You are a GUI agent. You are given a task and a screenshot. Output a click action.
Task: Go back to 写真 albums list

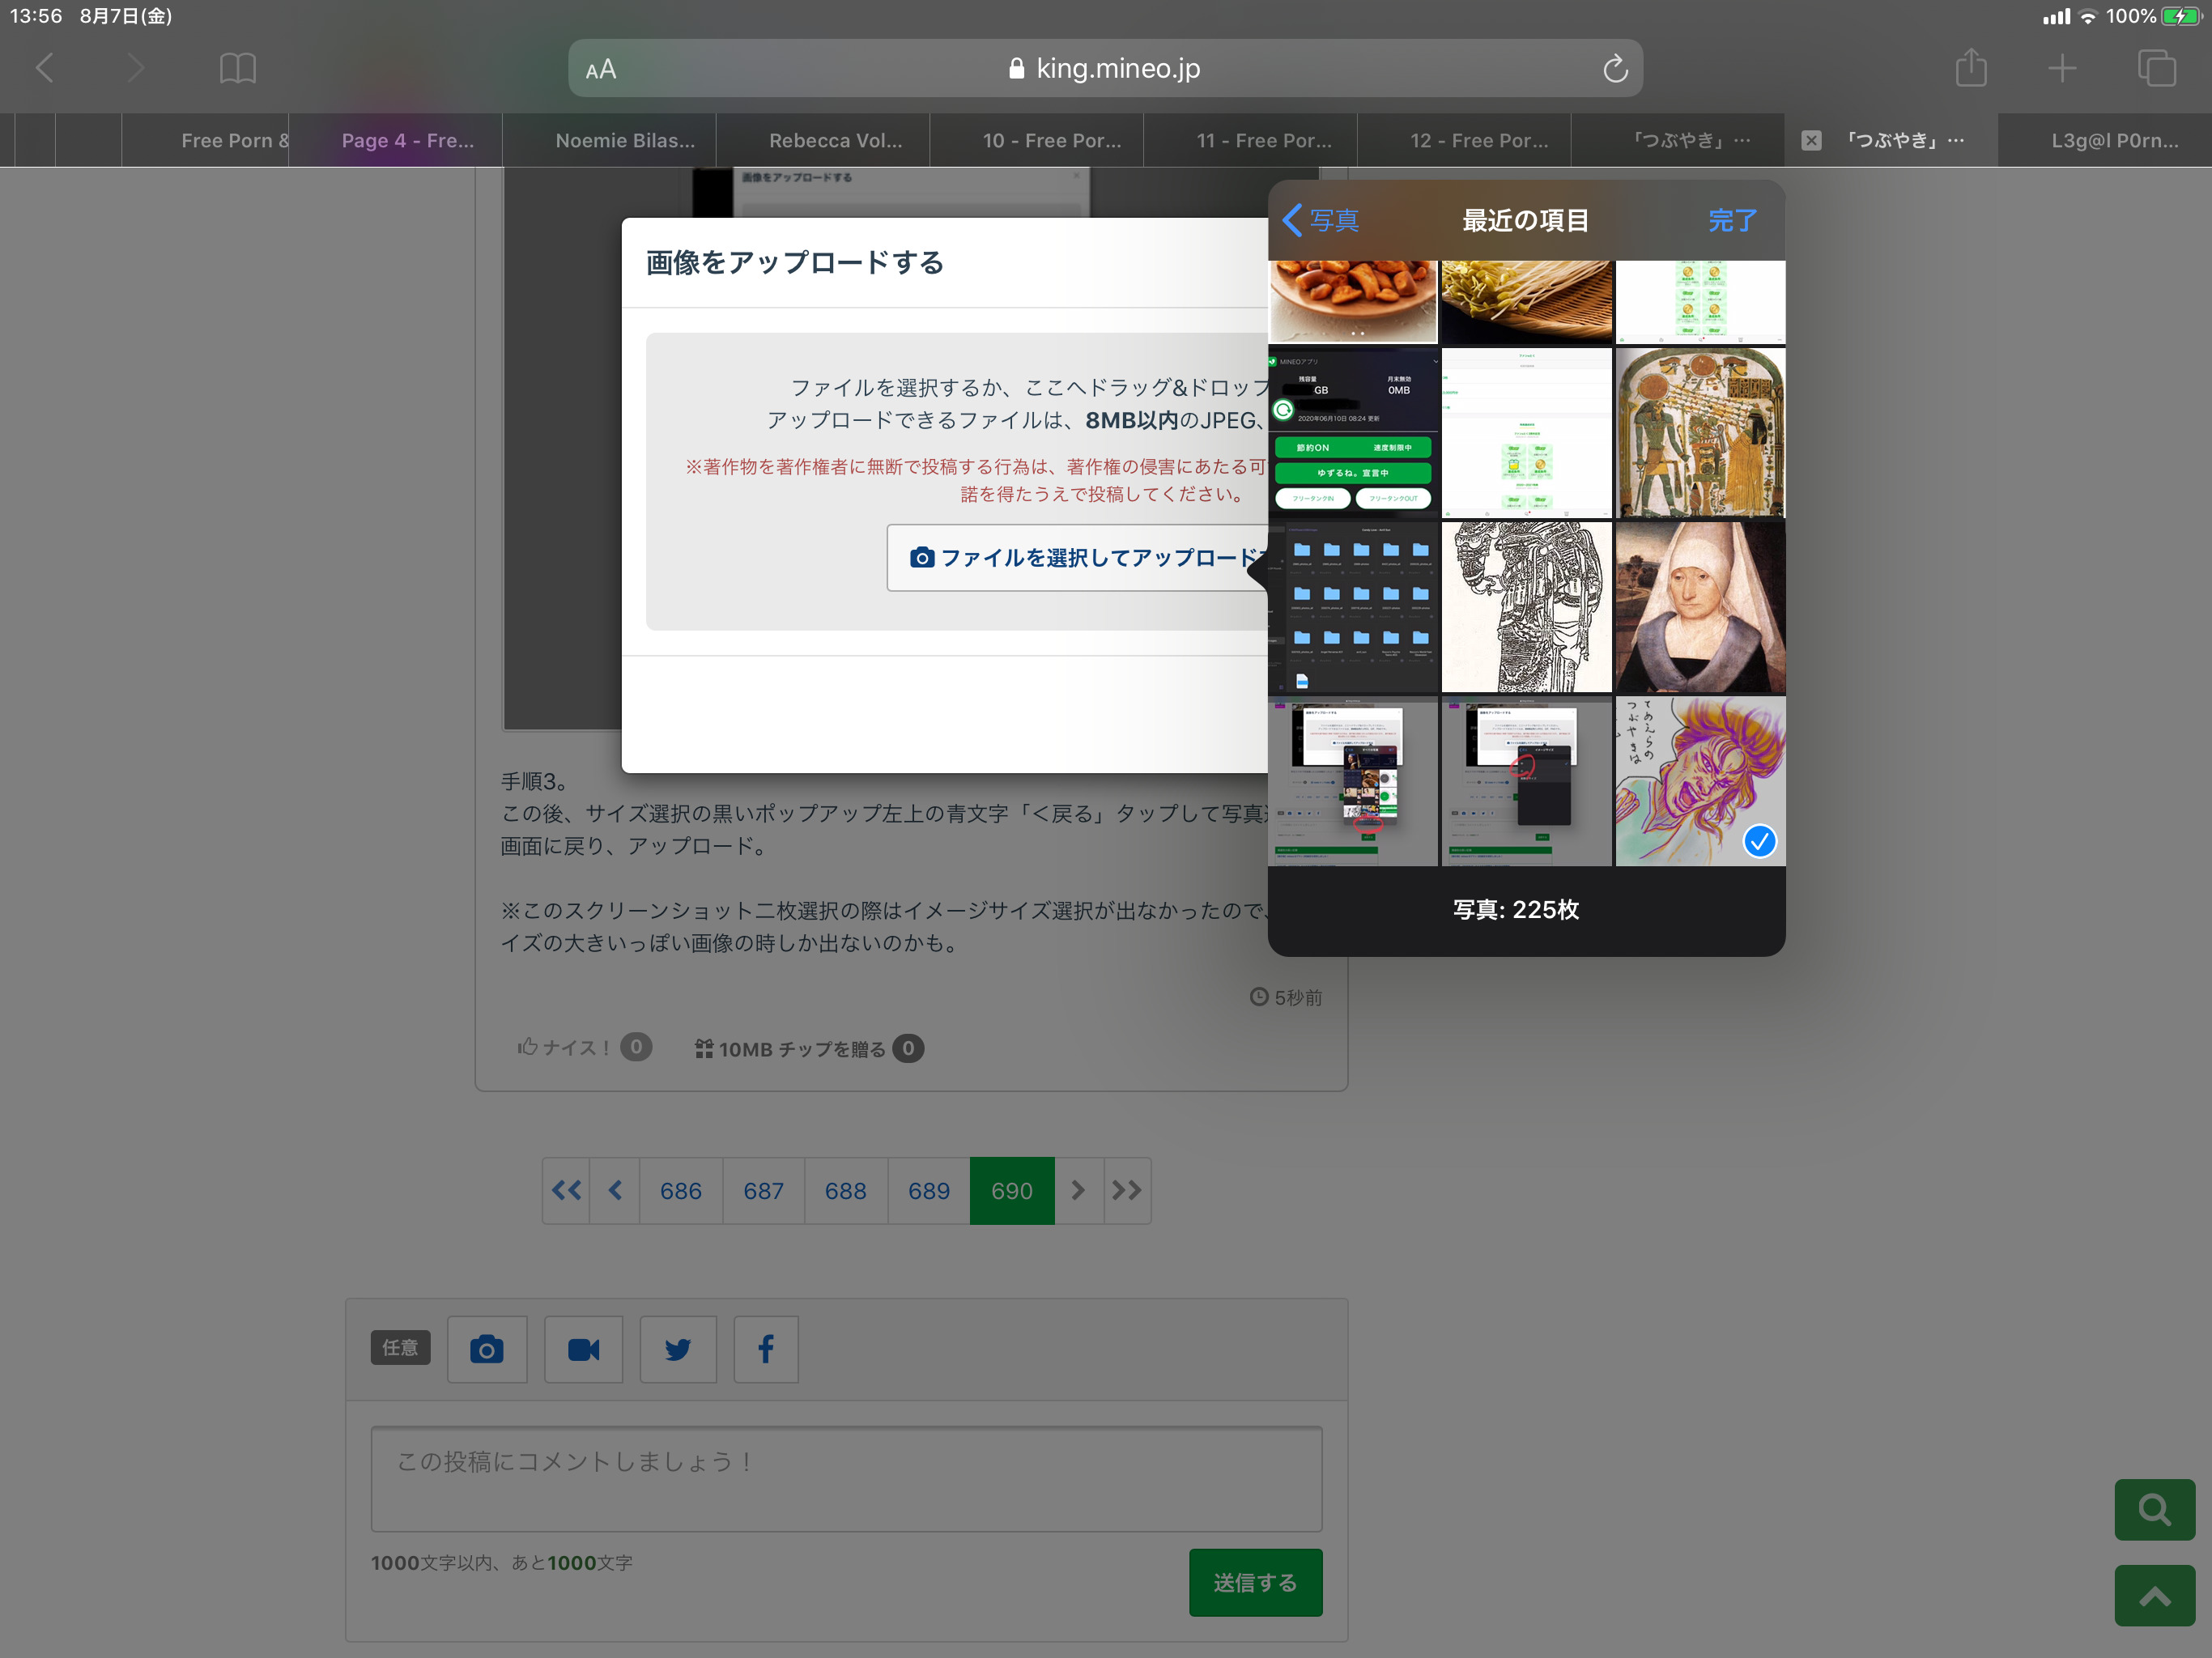coord(1320,220)
